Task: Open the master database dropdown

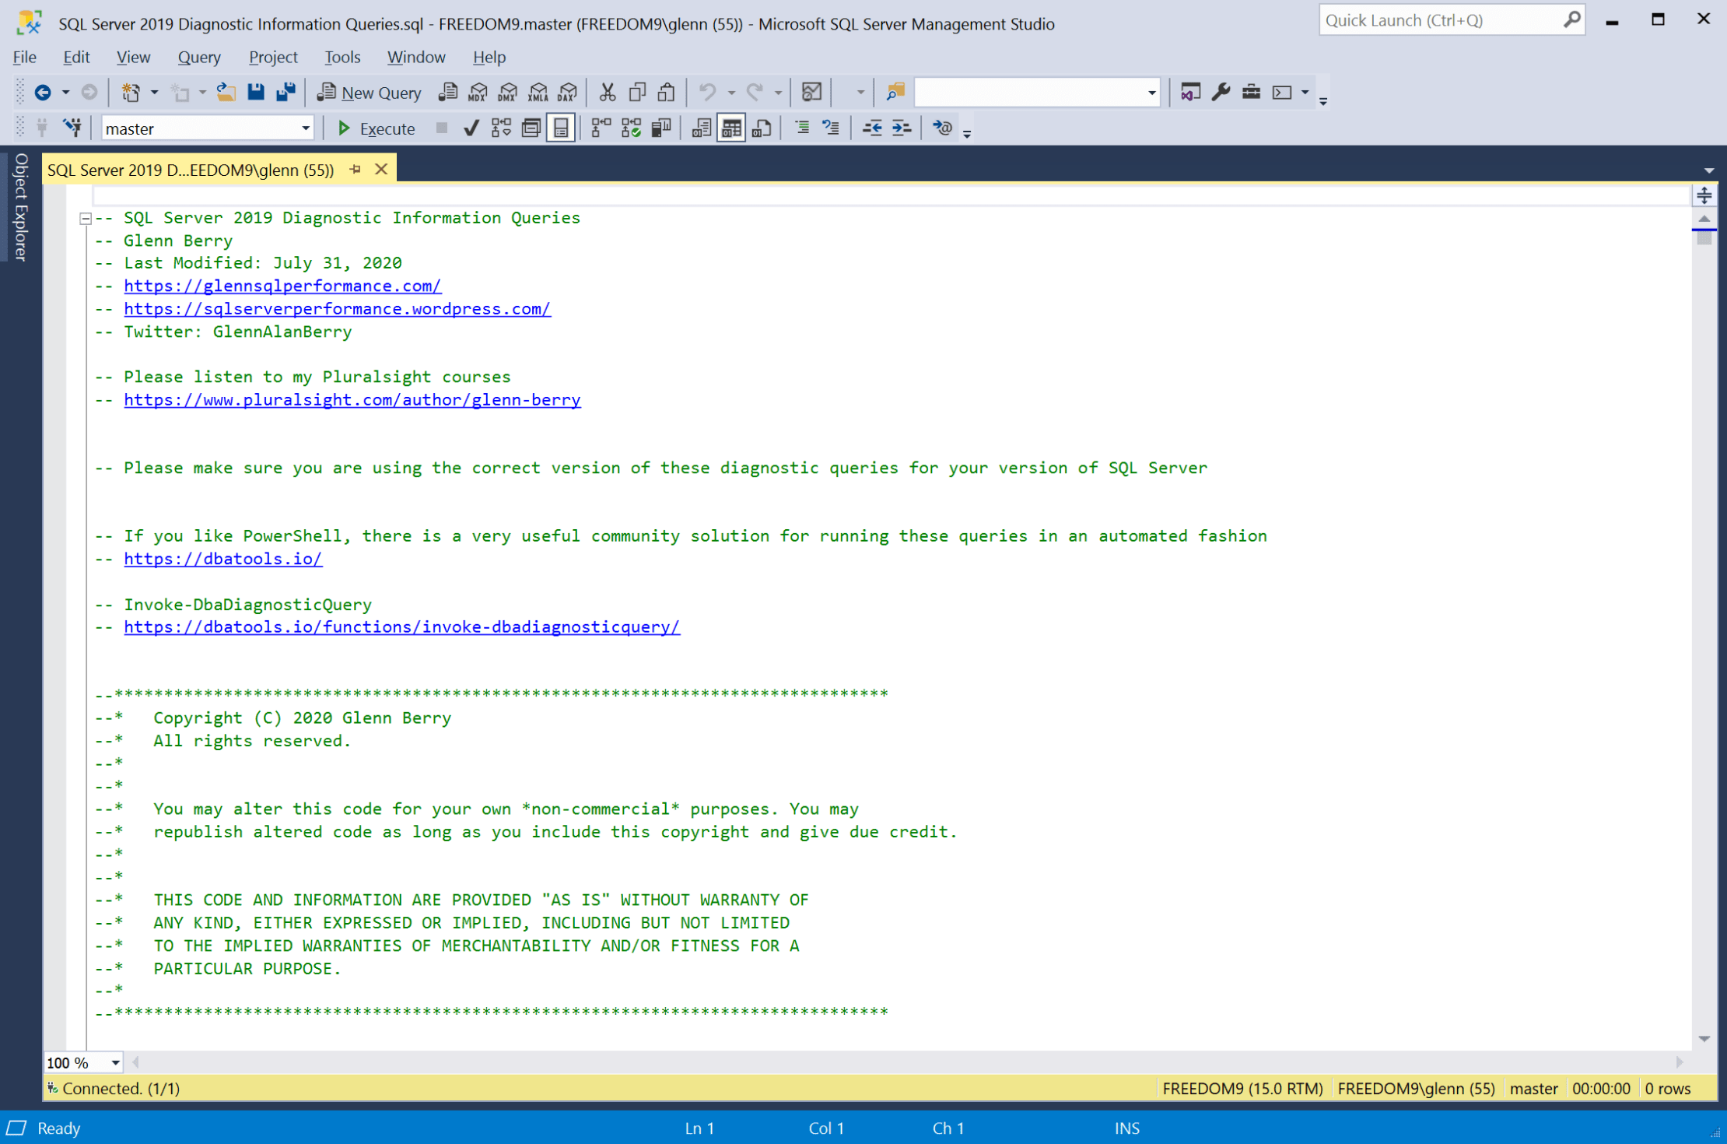Action: (305, 128)
